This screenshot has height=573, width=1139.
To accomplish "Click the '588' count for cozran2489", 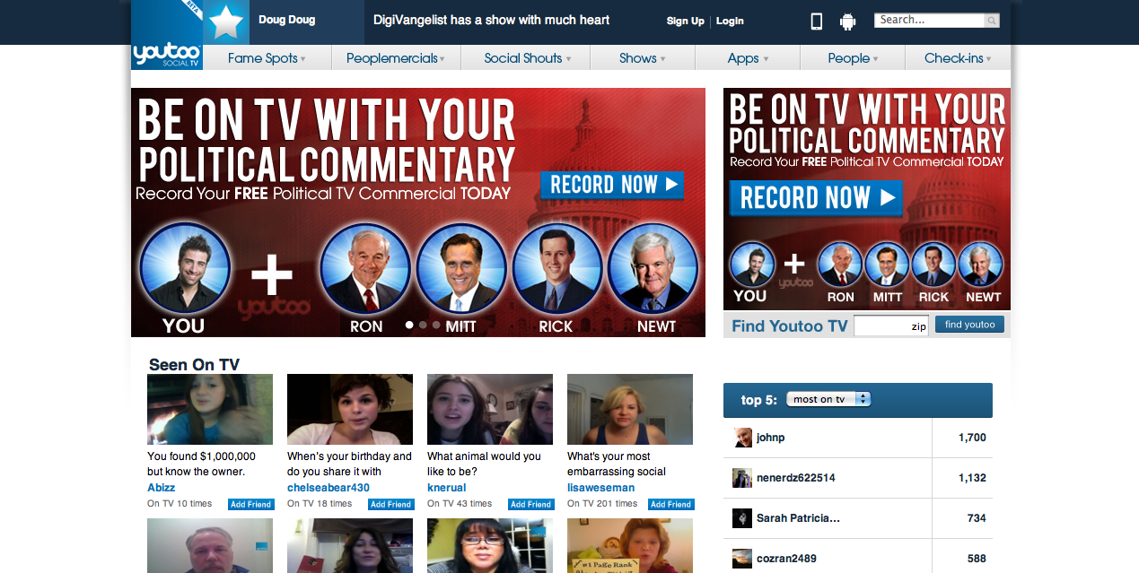I will tap(977, 558).
